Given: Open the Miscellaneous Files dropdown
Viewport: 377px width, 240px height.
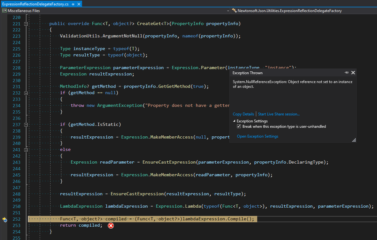Looking at the screenshot, I should [x=228, y=10].
